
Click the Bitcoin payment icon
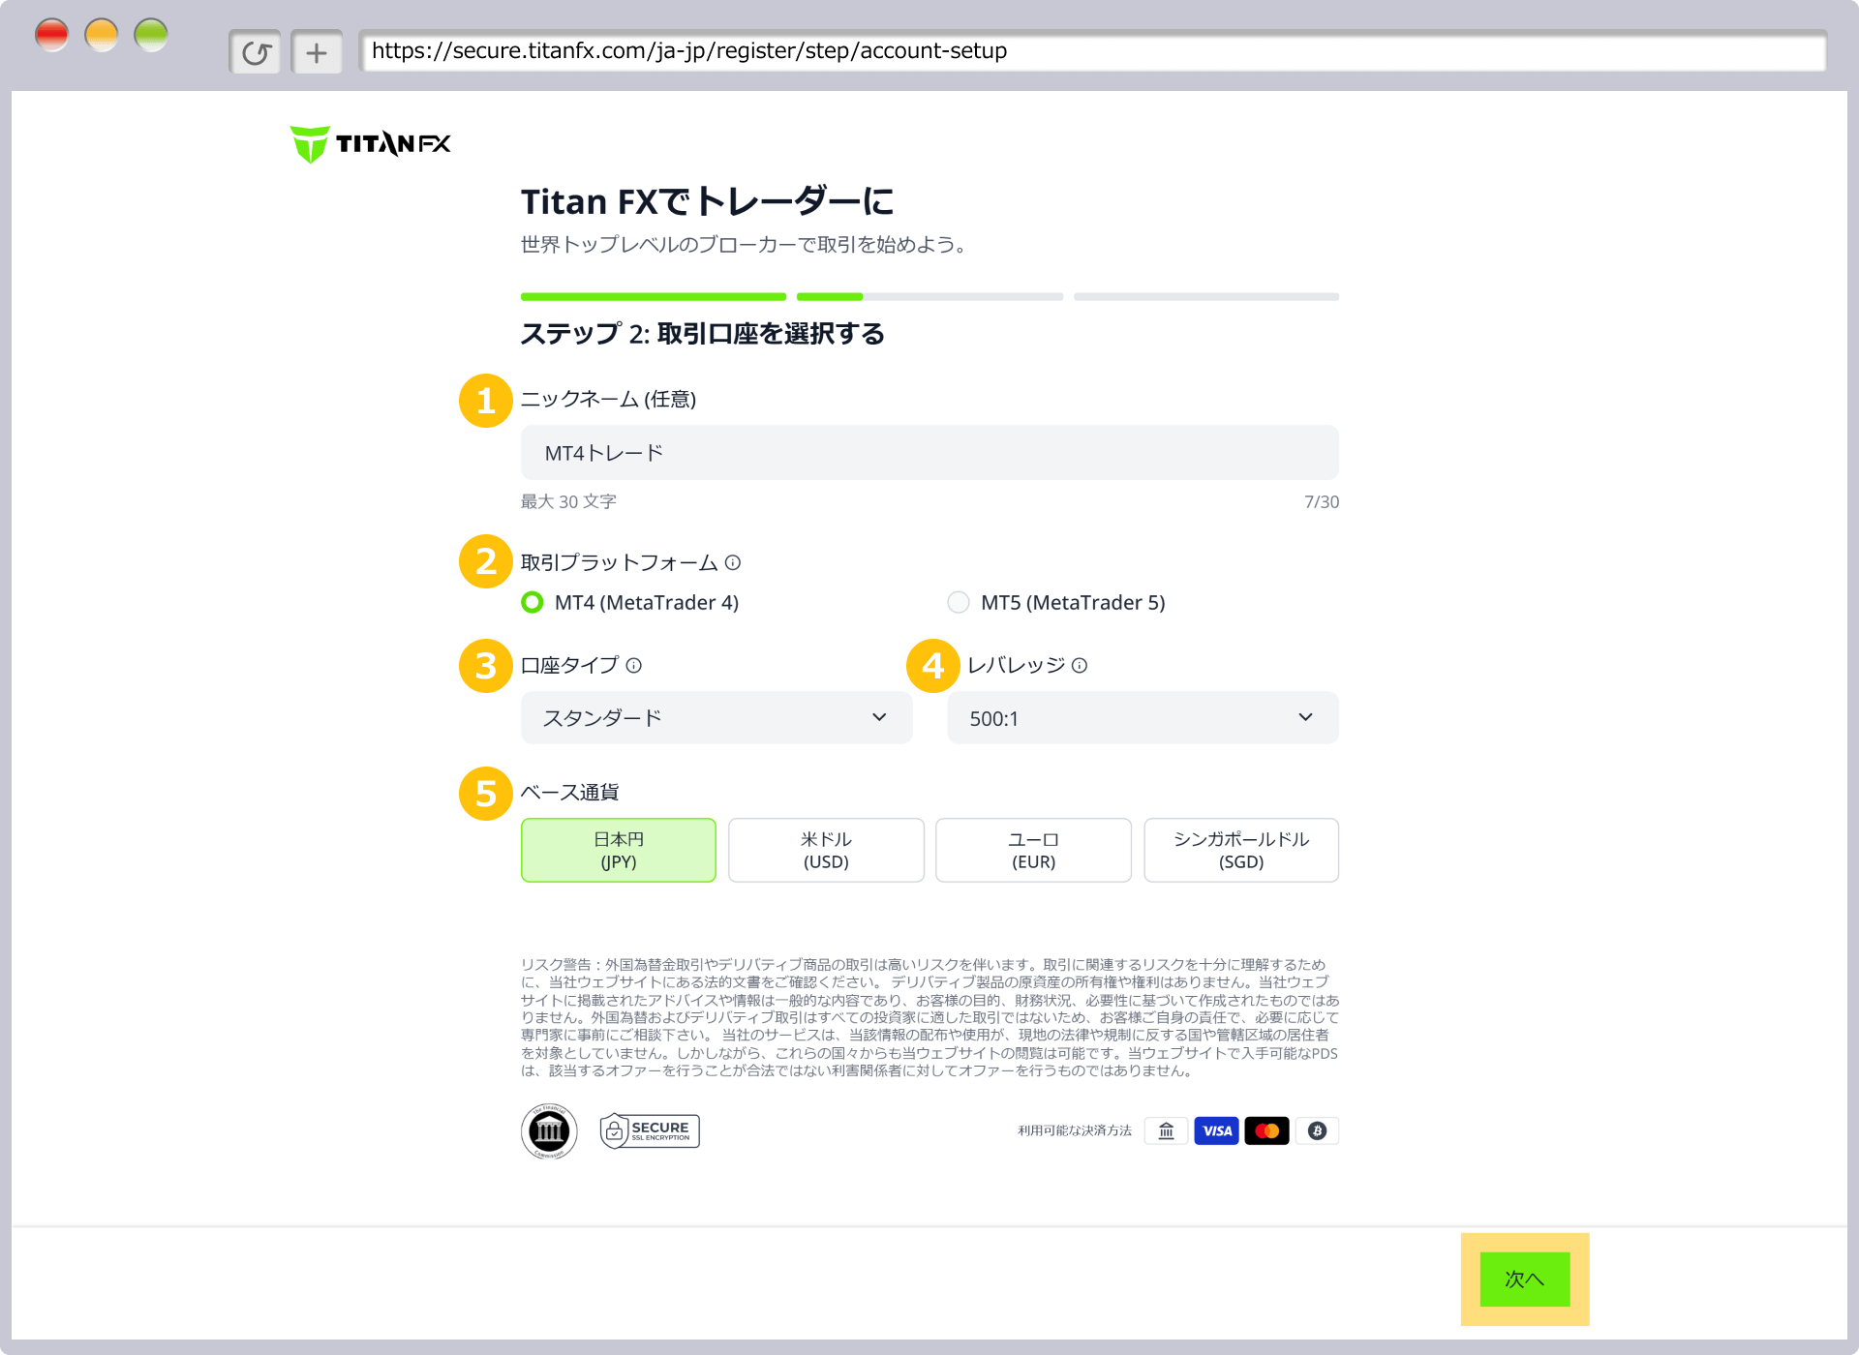pos(1317,1130)
